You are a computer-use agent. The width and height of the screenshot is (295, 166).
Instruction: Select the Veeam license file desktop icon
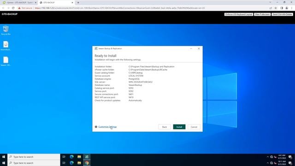click(x=6, y=61)
